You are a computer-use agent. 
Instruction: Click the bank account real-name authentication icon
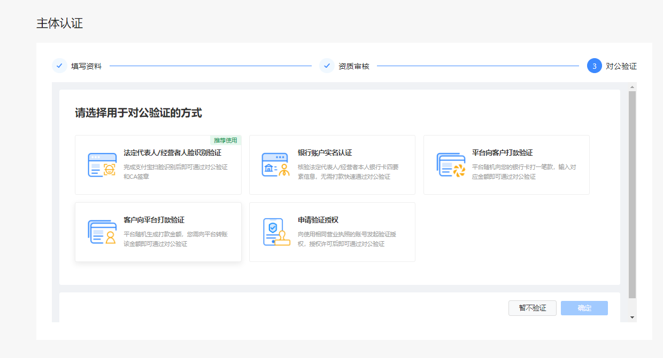275,165
